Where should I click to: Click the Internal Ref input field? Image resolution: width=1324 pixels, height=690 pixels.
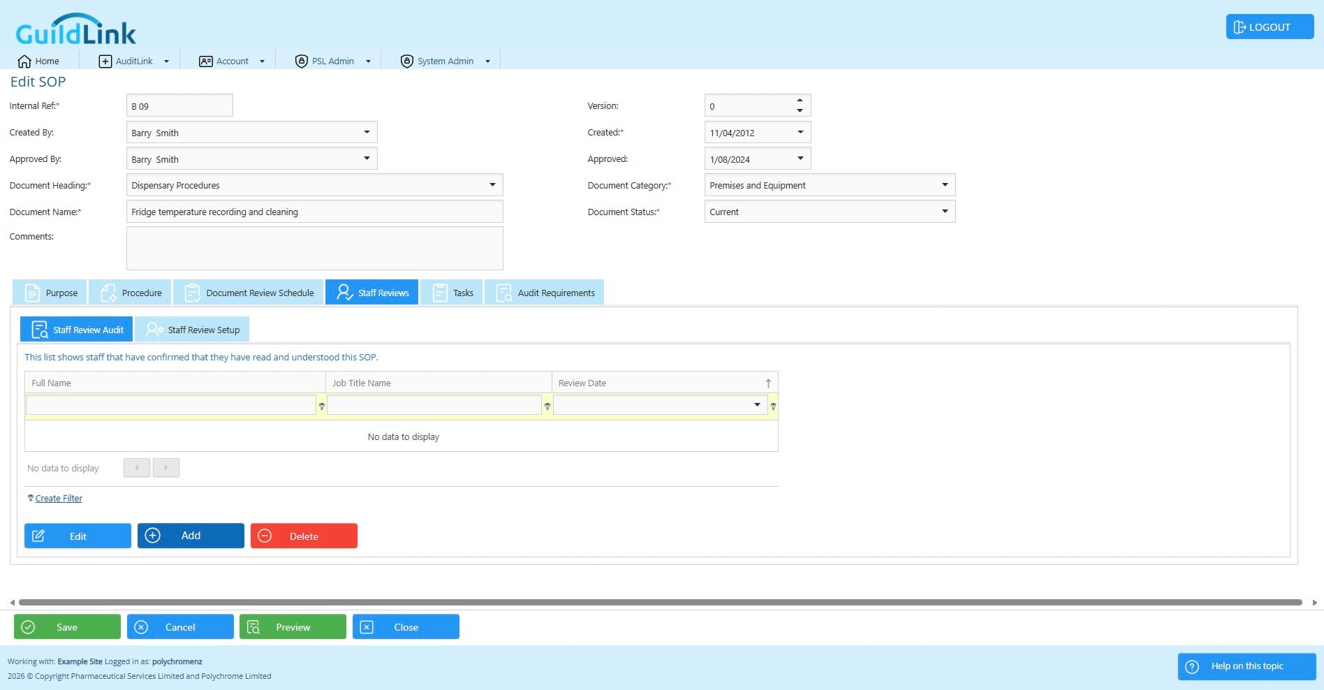179,105
